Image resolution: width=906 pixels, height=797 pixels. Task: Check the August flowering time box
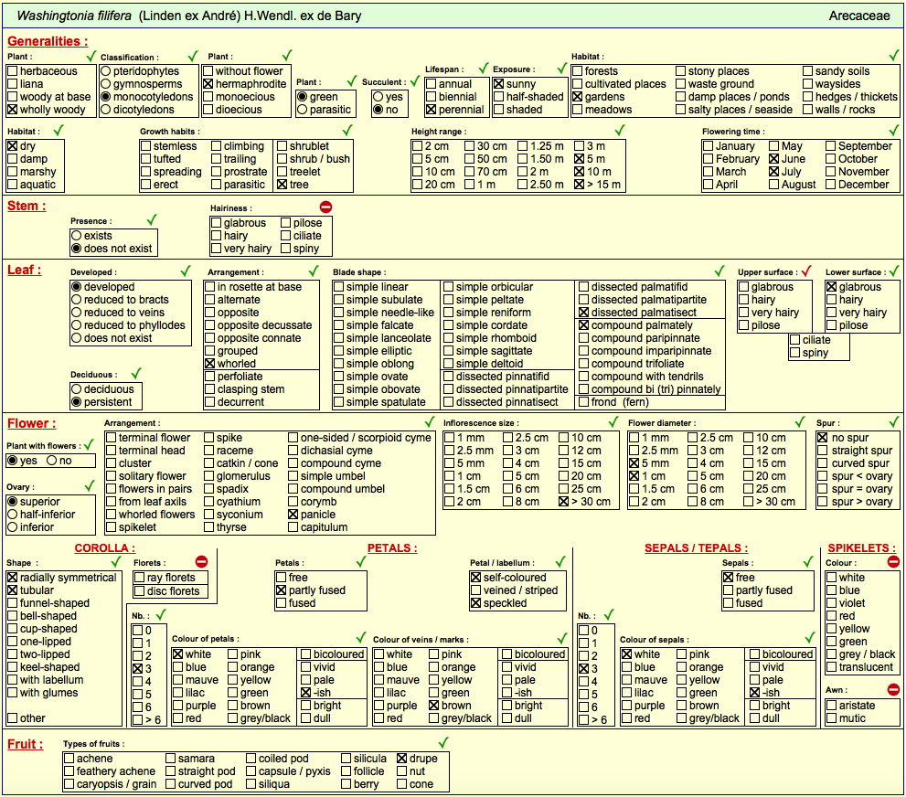tap(774, 185)
